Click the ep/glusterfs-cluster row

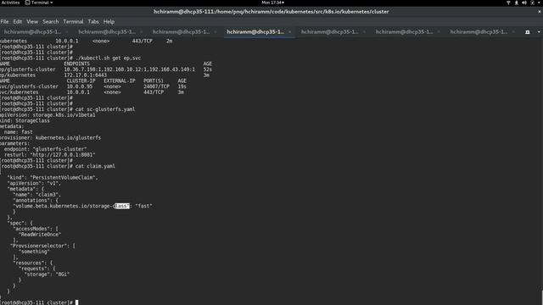[x=106, y=69]
